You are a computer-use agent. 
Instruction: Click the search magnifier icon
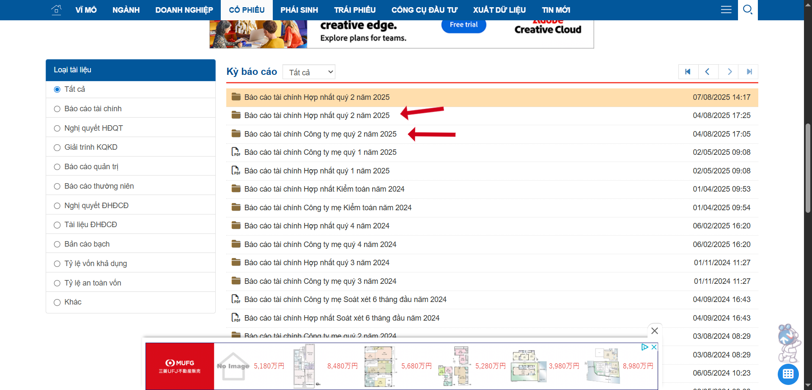[x=747, y=10]
